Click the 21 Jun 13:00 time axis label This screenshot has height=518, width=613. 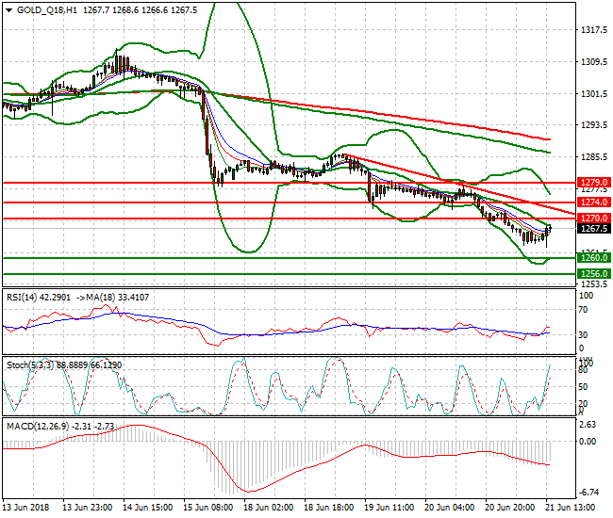570,508
